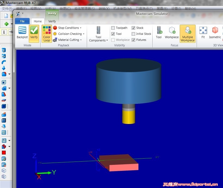Switch to the Verify ribbon tab
Viewport: 223px width, 188px height.
[52, 21]
